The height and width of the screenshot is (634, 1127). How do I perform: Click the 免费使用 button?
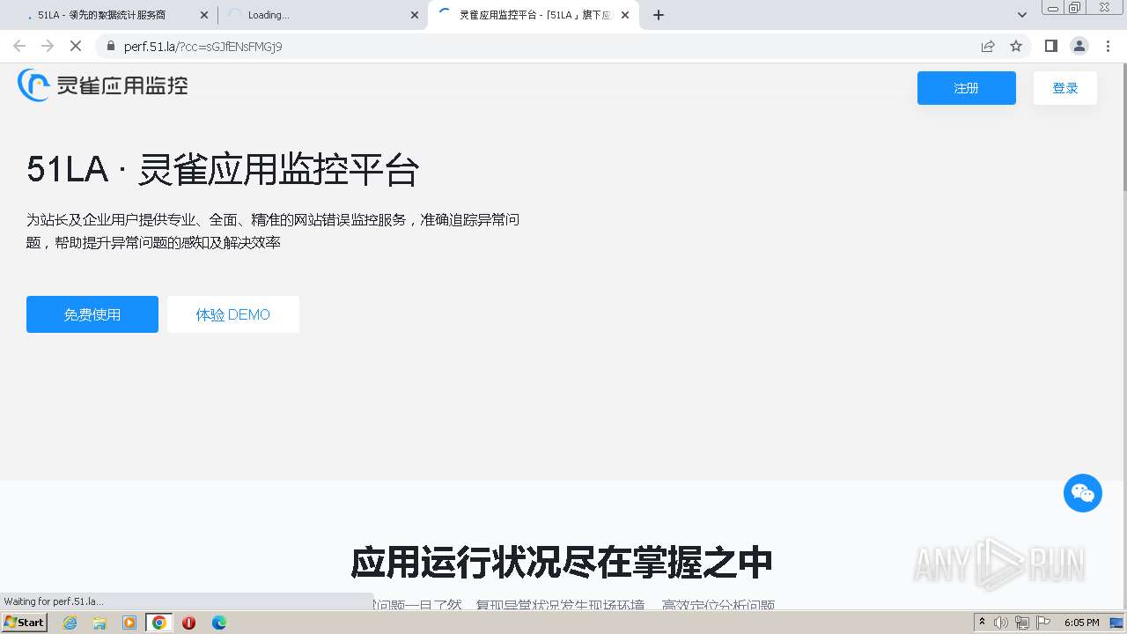point(92,314)
